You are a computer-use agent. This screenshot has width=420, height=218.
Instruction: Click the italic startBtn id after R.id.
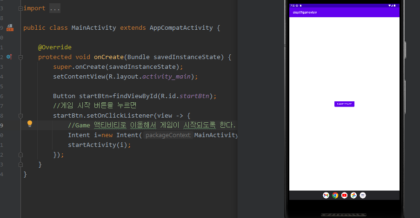tap(194, 96)
